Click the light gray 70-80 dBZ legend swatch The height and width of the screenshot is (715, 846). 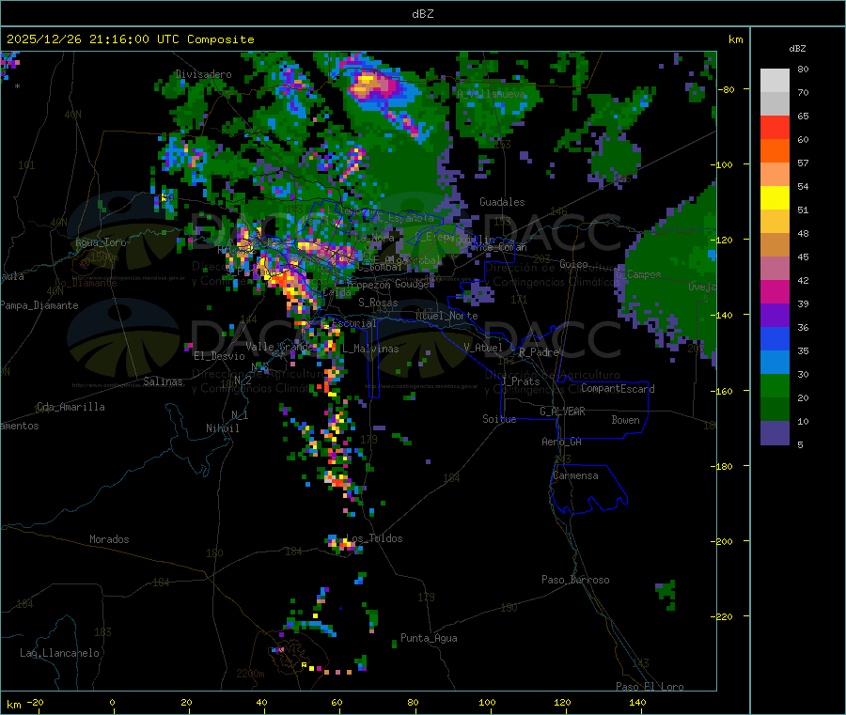click(x=775, y=81)
